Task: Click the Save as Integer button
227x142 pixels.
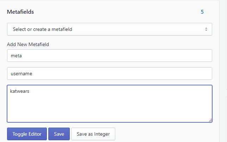Action: point(93,134)
